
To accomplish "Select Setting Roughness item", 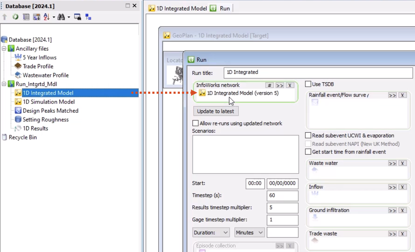I will pos(45,119).
